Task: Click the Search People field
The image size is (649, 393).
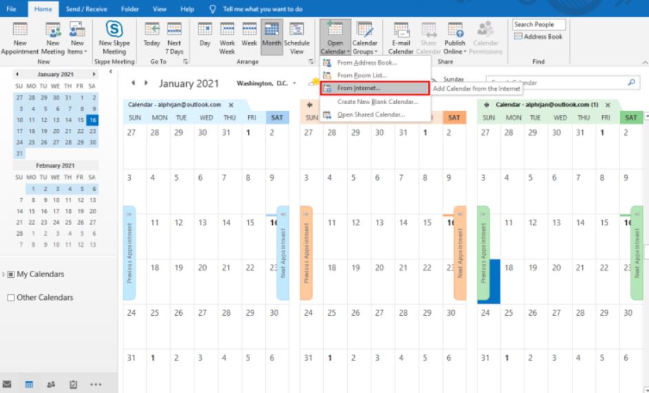Action: pyautogui.click(x=538, y=25)
